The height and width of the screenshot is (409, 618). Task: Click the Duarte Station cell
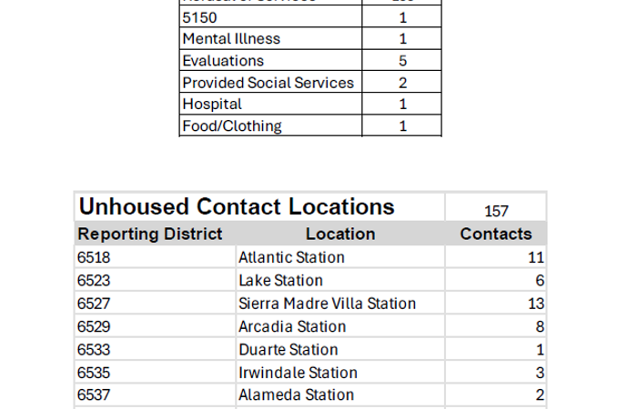point(288,350)
